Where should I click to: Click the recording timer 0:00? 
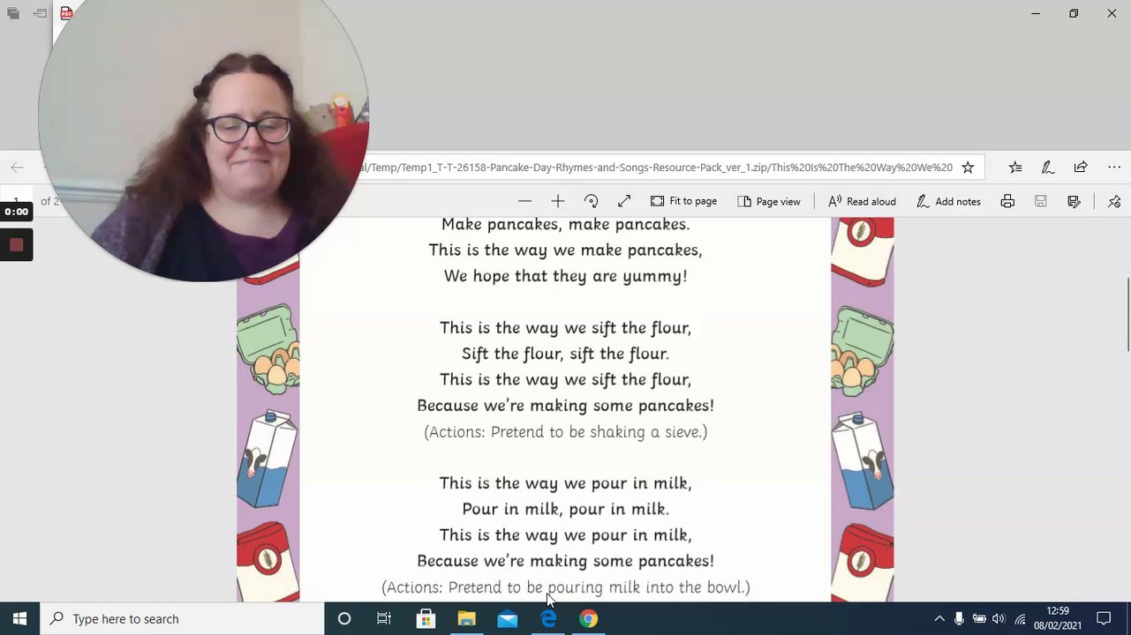pyautogui.click(x=16, y=212)
